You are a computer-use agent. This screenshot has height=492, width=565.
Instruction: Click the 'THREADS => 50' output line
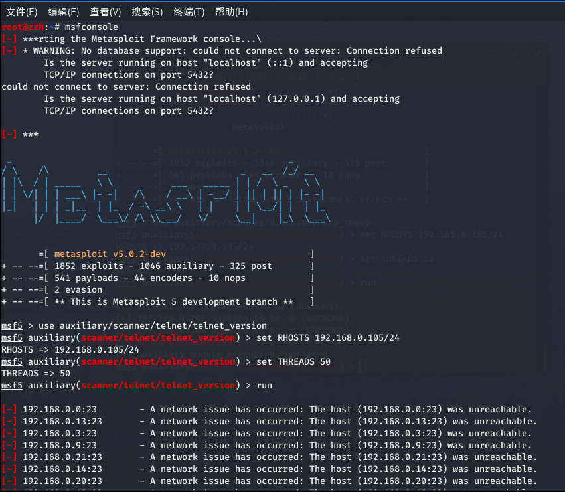(x=36, y=373)
